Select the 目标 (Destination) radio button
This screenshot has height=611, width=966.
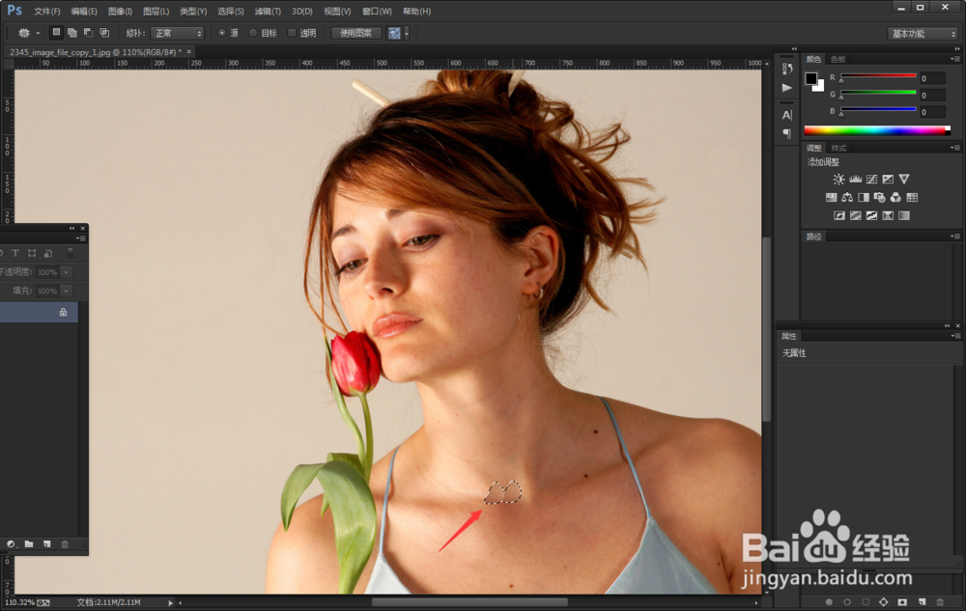(x=252, y=33)
